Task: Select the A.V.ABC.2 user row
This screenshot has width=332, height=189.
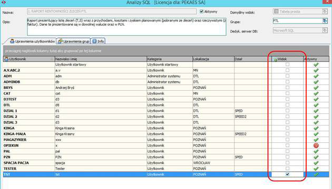Action: click(166, 70)
